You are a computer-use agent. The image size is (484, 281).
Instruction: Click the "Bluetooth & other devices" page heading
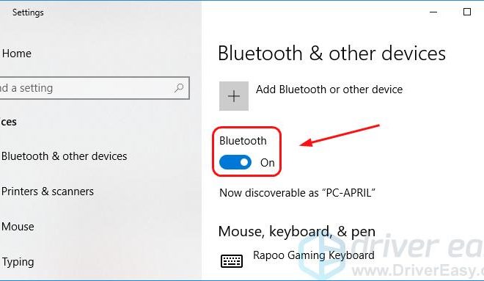(x=331, y=54)
